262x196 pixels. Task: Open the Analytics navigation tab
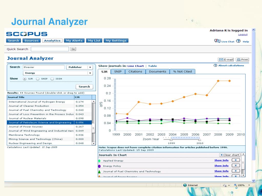coord(52,41)
